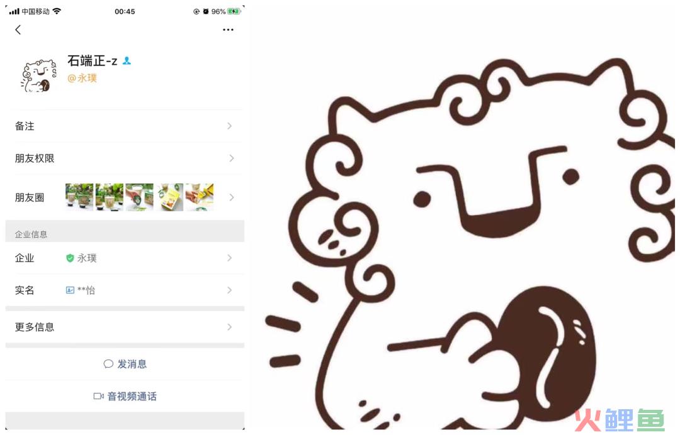This screenshot has height=435, width=680.
Task: Open the 企业 永璞 row
Action: [x=125, y=258]
